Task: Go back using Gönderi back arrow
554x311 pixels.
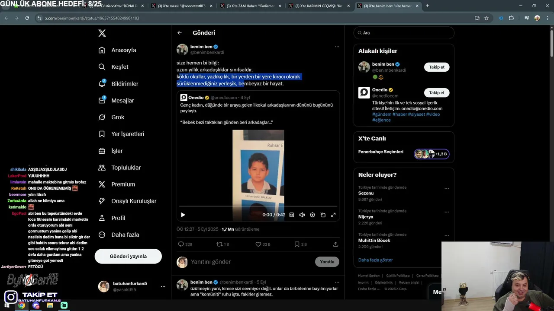Action: (x=180, y=33)
